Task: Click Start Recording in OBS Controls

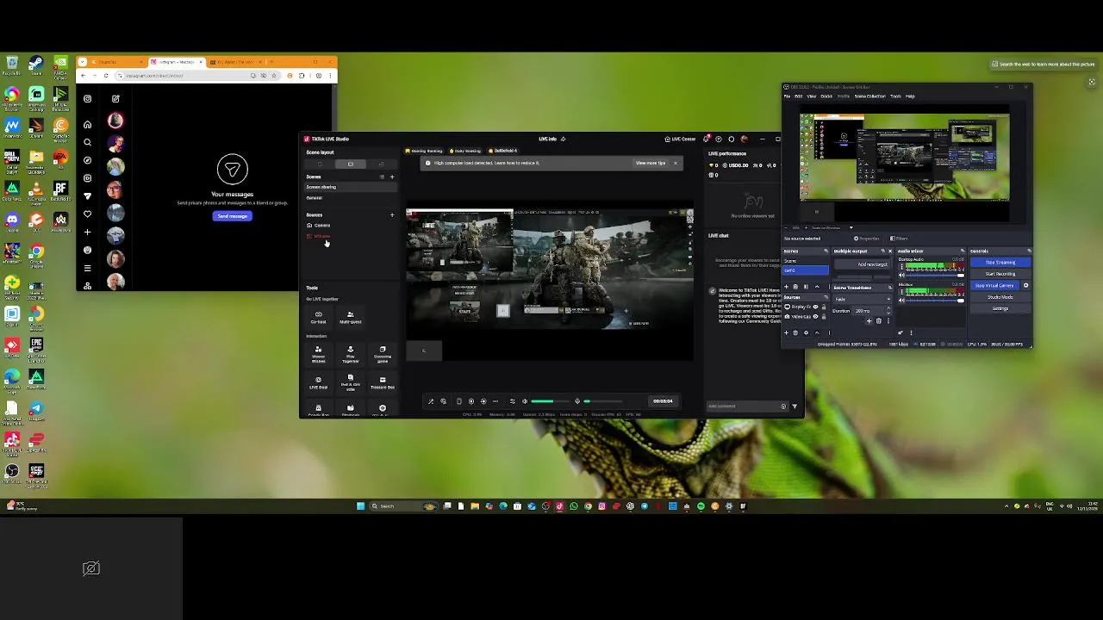Action: [1000, 274]
